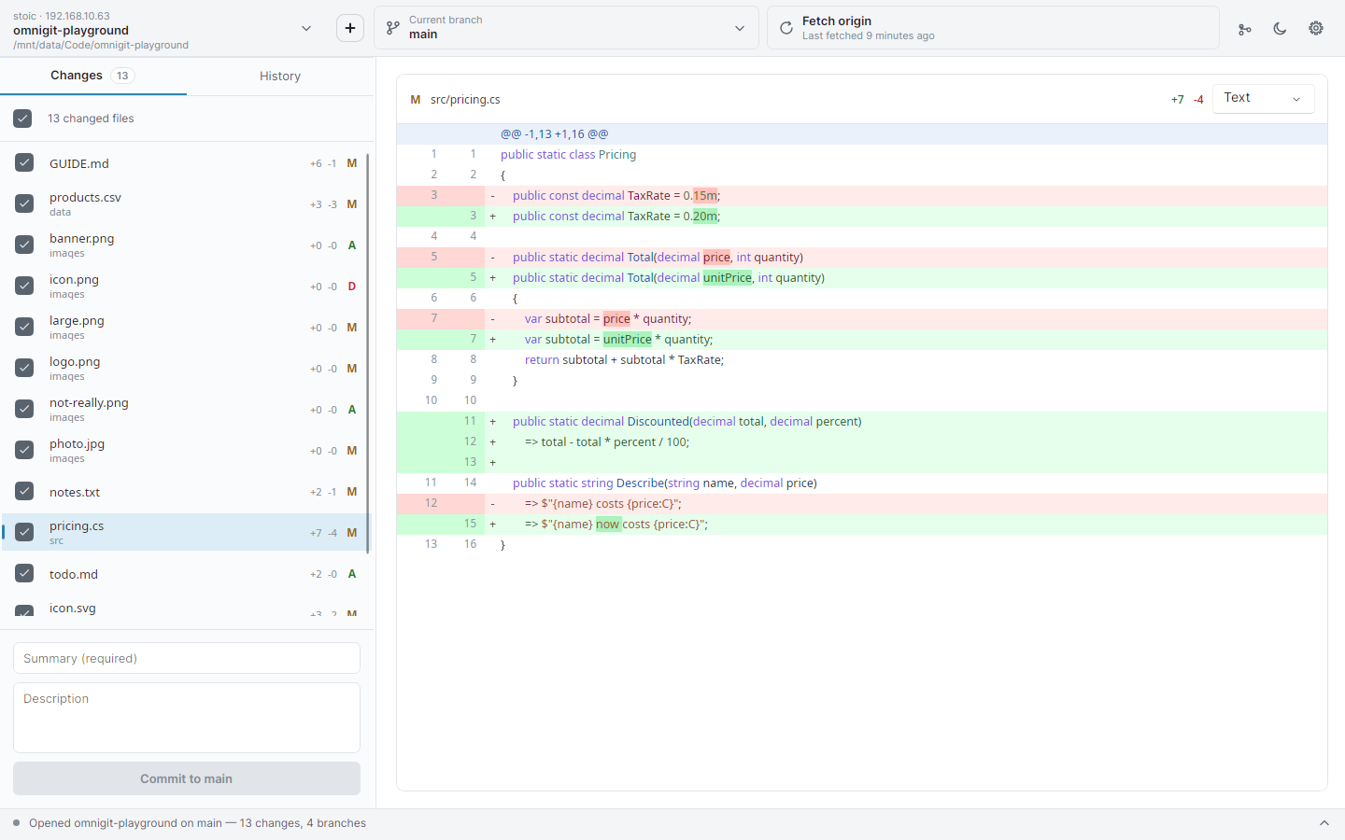Open the Current branch main dropdown

pos(566,28)
